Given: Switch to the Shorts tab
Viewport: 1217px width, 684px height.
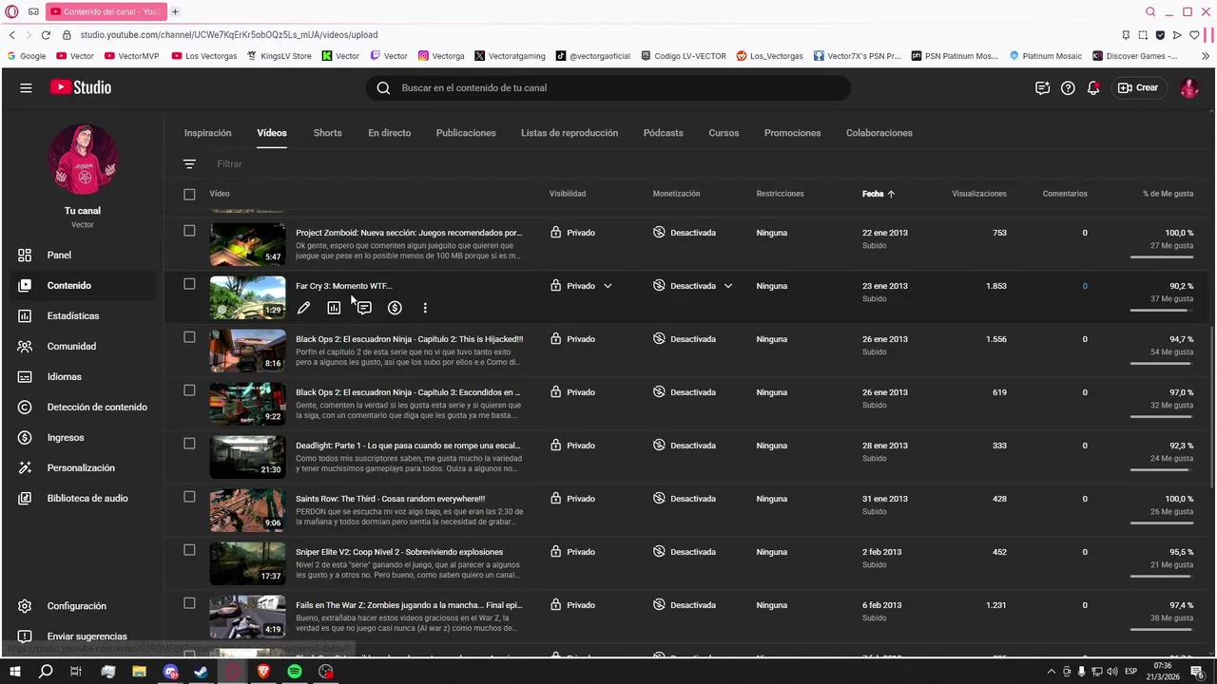Looking at the screenshot, I should pos(327,133).
